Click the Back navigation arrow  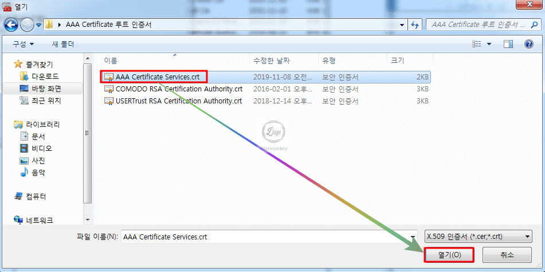click(11, 25)
